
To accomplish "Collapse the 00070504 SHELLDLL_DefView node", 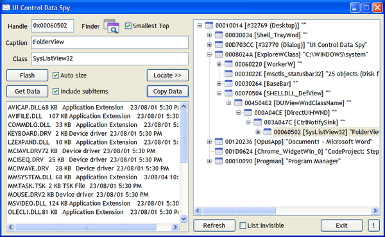I will [x=219, y=93].
